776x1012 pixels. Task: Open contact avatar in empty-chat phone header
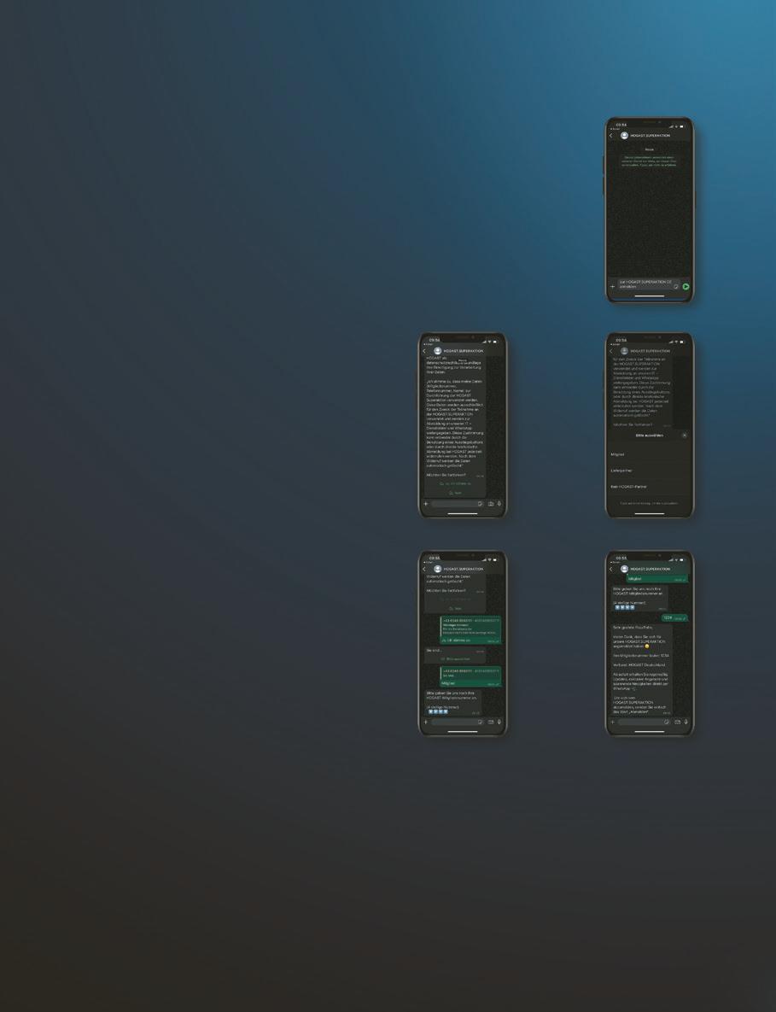click(x=624, y=136)
